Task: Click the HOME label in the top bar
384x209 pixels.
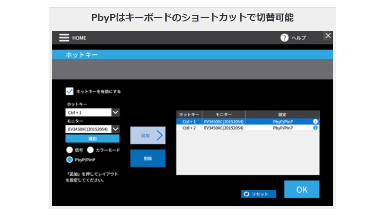Action: coord(79,38)
